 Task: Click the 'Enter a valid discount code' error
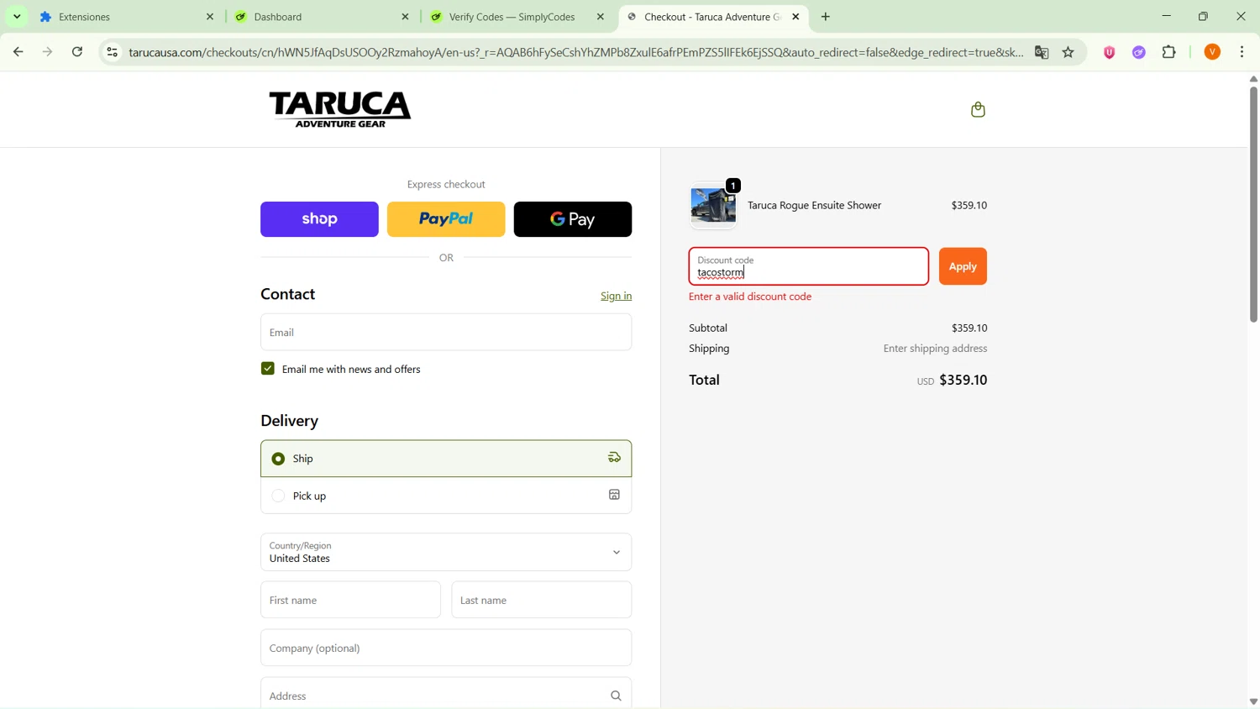750,297
